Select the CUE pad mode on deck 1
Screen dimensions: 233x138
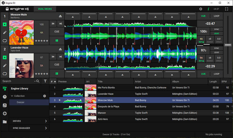pos(203,16)
